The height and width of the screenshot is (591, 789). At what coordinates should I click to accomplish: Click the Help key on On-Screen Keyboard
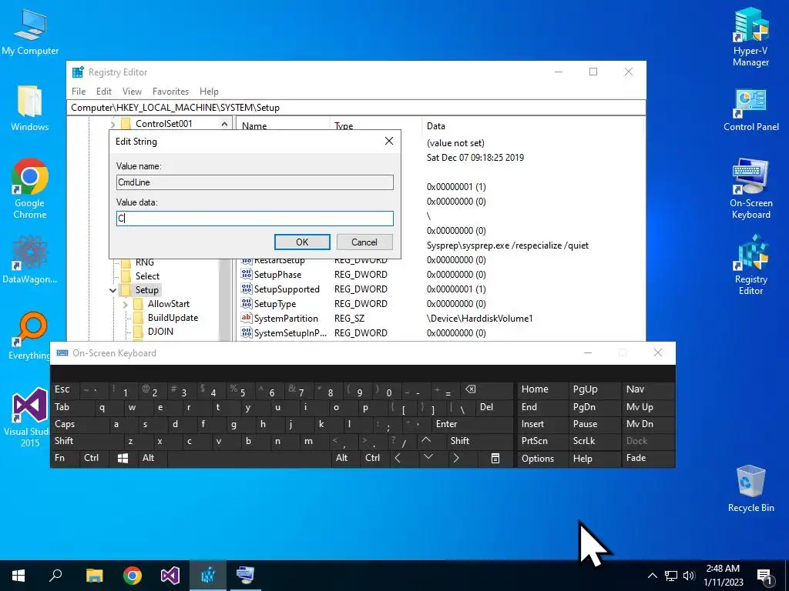[594, 459]
